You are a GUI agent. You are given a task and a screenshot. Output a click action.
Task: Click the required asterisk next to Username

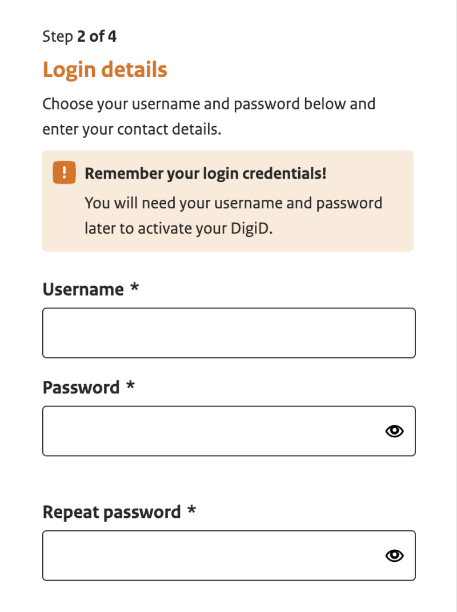click(x=134, y=288)
